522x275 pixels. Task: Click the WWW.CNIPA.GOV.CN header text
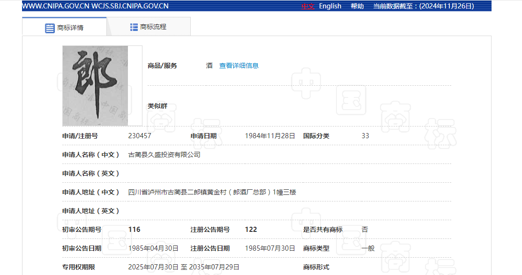tap(56, 6)
